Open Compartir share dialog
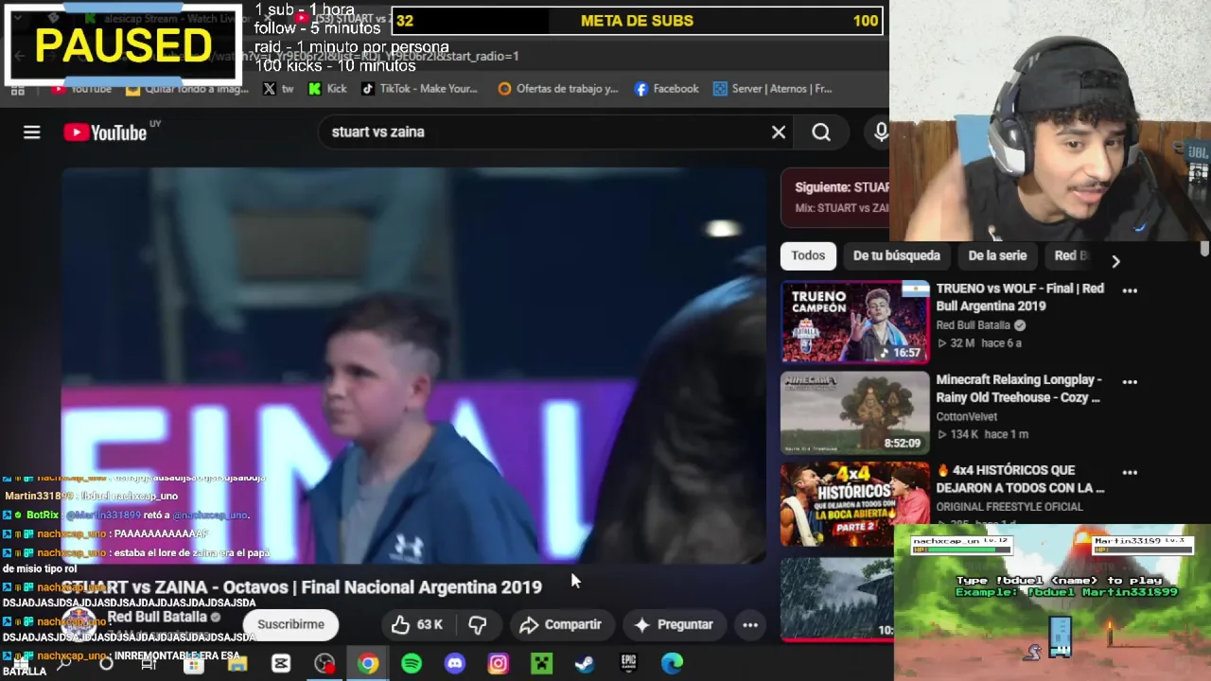Viewport: 1211px width, 681px height. pyautogui.click(x=561, y=624)
